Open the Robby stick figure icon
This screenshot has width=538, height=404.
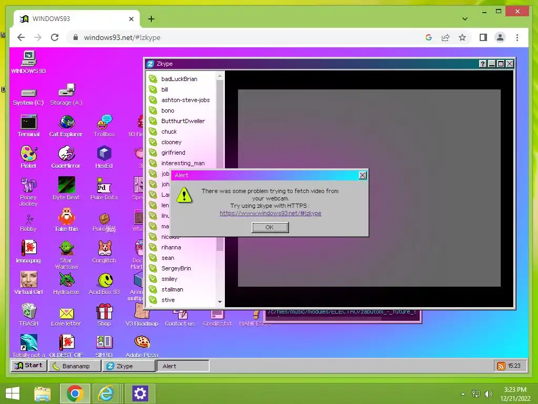click(28, 223)
